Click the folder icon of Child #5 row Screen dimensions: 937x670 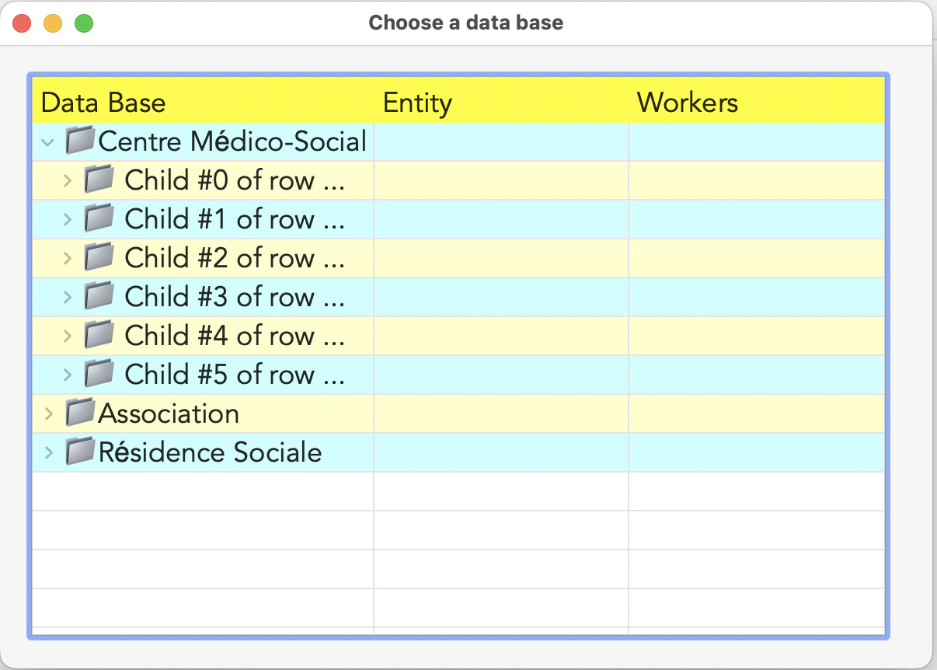click(x=99, y=374)
